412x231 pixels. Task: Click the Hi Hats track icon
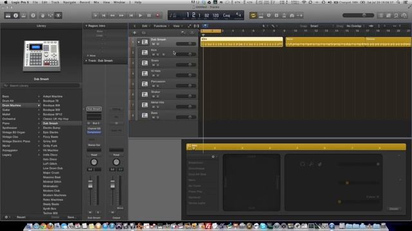click(x=145, y=73)
